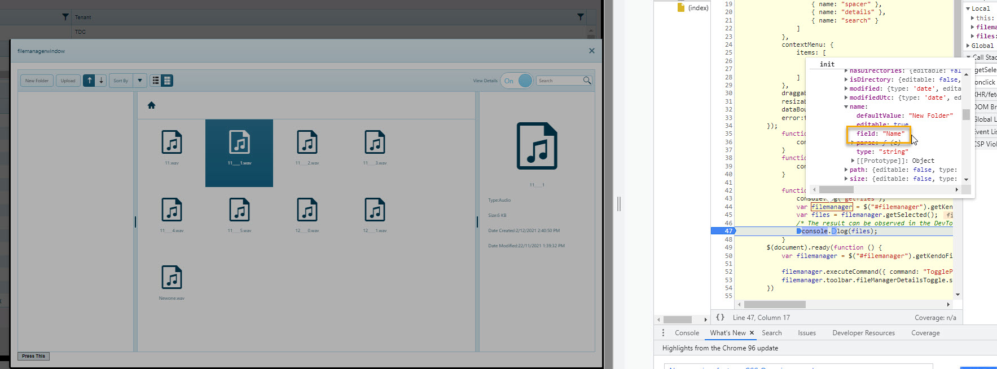Switch to the Console drawer tab

(x=687, y=333)
